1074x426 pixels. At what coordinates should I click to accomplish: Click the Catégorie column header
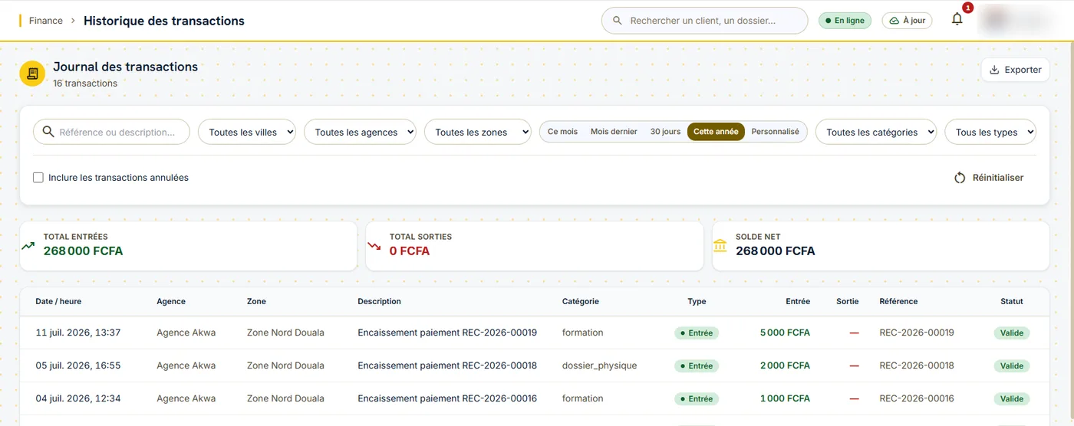(580, 302)
